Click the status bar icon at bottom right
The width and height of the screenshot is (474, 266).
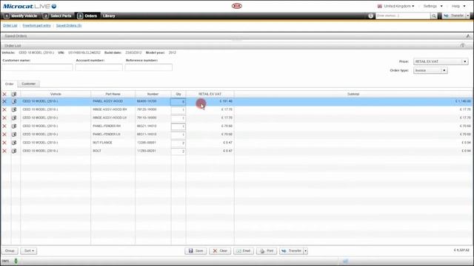[x=345, y=261]
